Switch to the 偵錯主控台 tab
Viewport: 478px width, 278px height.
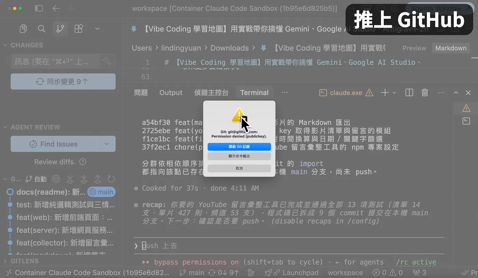tap(211, 92)
